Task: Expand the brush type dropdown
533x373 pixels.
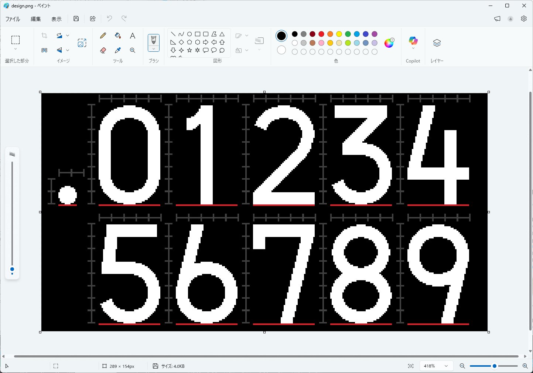Action: [154, 49]
